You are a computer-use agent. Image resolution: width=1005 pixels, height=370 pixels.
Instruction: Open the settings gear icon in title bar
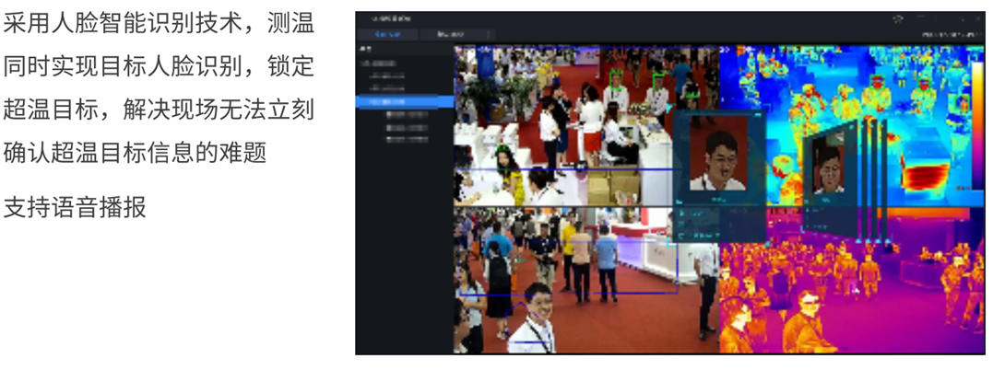[898, 19]
